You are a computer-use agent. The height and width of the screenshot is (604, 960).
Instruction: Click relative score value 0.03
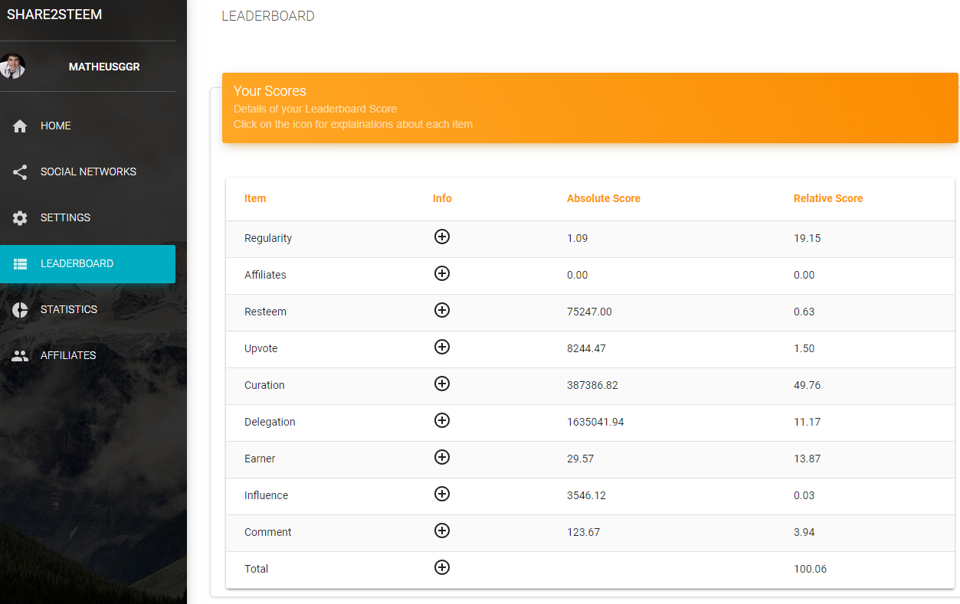coord(804,495)
